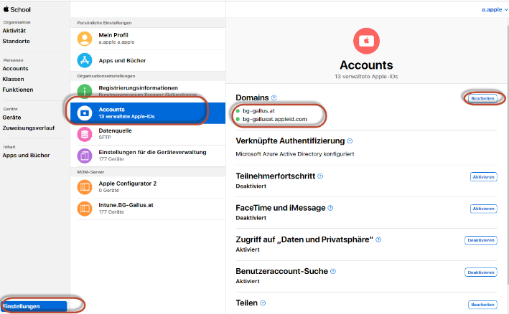The height and width of the screenshot is (314, 509).
Task: Open help icon next to Teilen
Action: click(263, 303)
